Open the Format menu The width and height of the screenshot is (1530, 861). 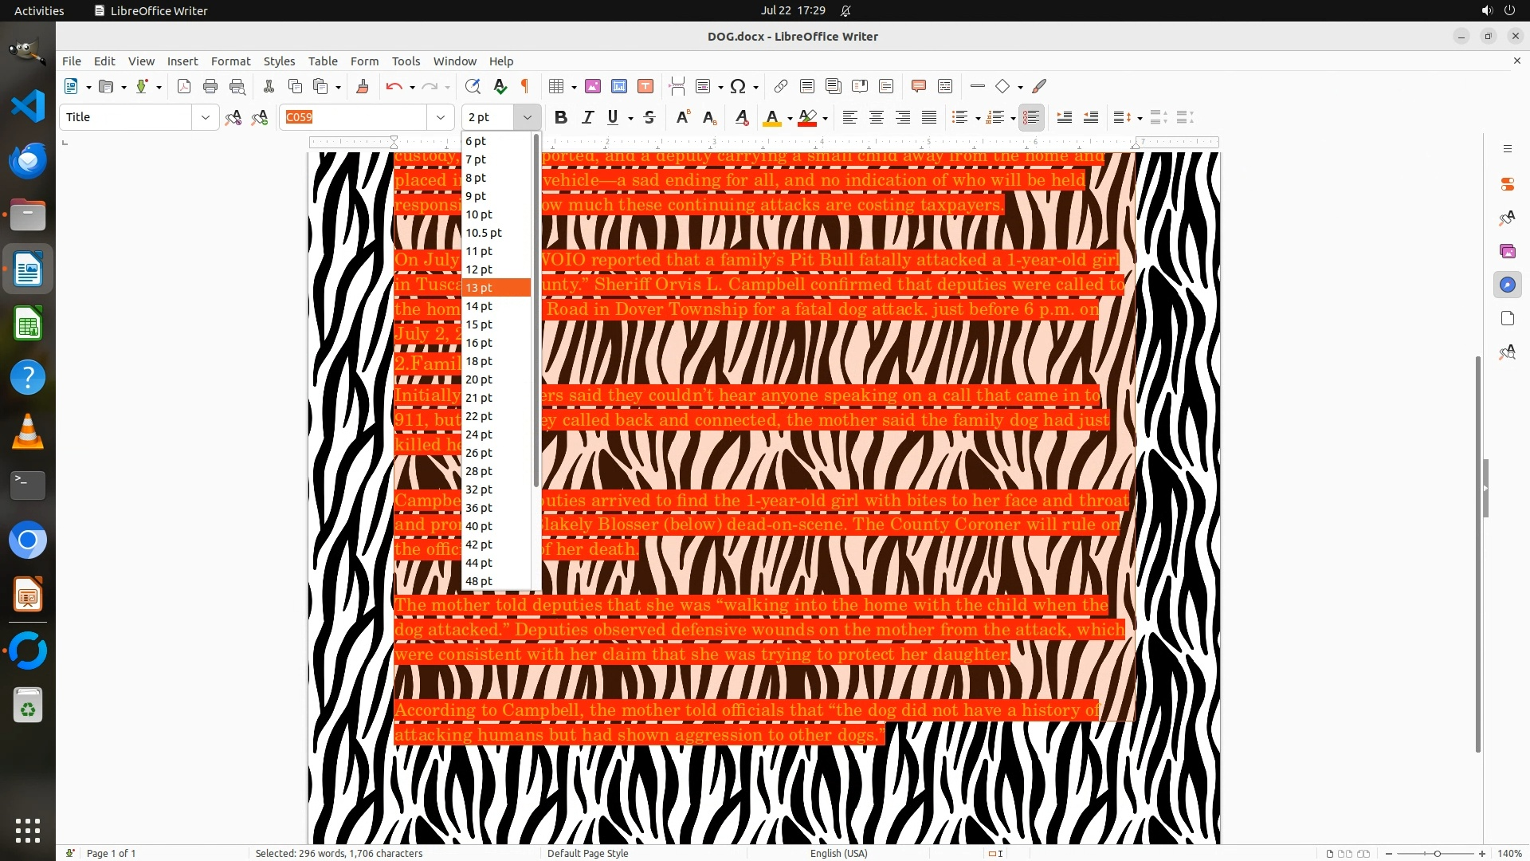[230, 61]
